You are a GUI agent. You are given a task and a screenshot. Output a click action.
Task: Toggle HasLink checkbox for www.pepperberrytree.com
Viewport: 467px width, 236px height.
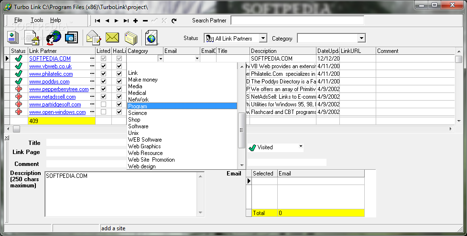pos(119,89)
